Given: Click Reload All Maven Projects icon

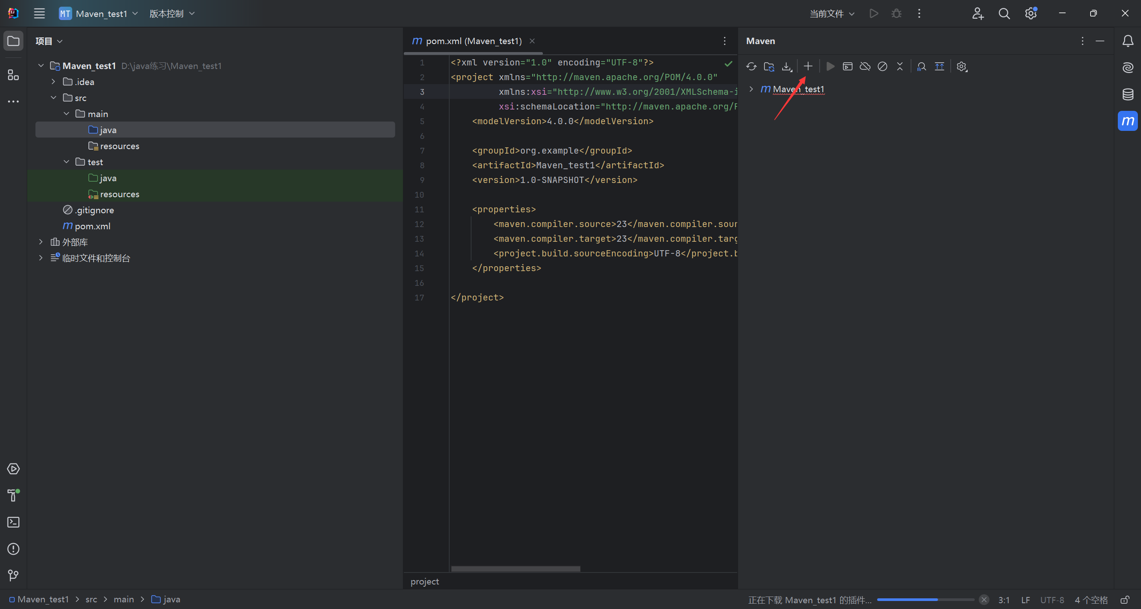Looking at the screenshot, I should point(751,67).
